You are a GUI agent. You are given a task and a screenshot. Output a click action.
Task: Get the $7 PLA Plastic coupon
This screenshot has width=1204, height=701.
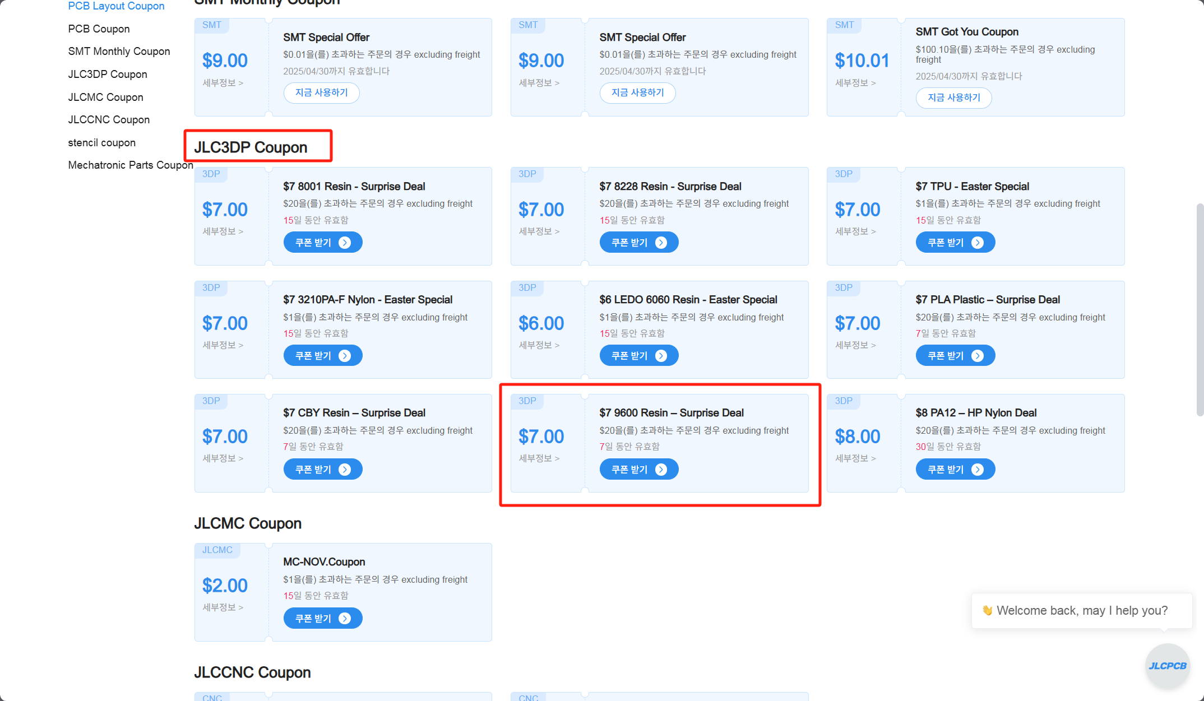955,356
